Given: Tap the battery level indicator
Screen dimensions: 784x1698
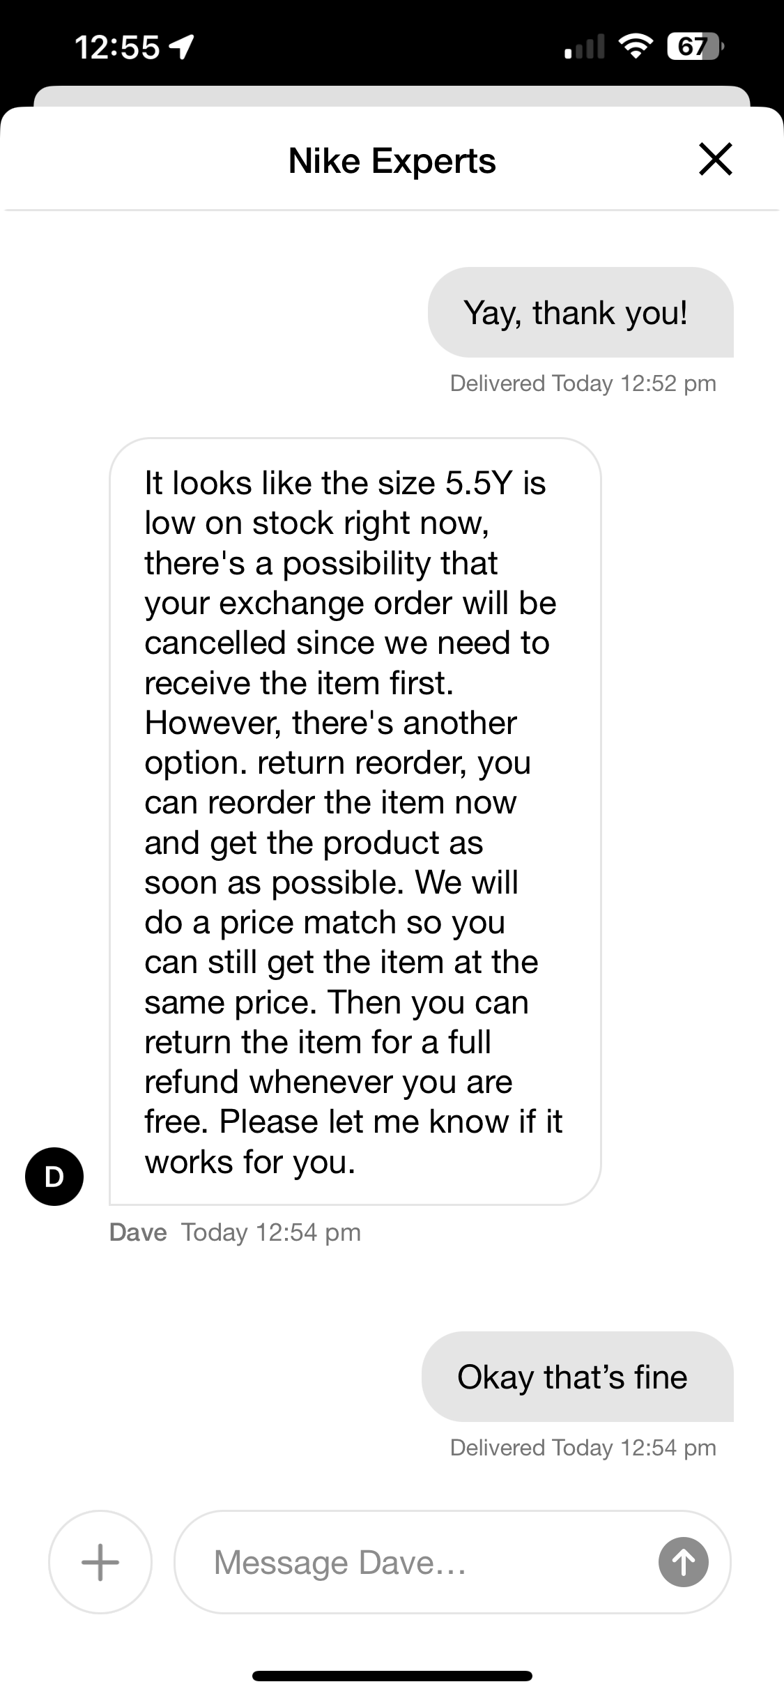Looking at the screenshot, I should [x=695, y=47].
